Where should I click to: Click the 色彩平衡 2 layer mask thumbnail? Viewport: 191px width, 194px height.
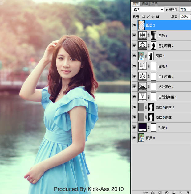[153, 46]
